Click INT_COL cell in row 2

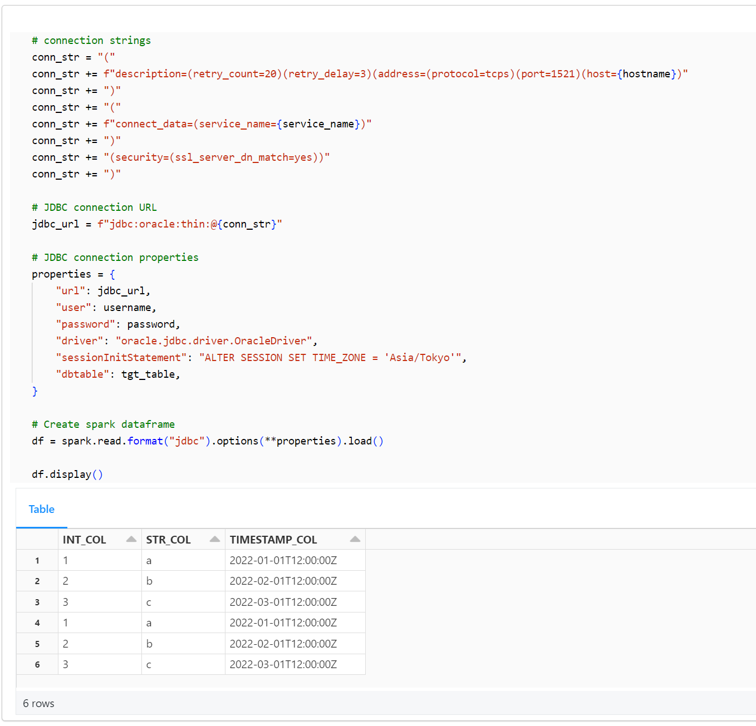100,581
